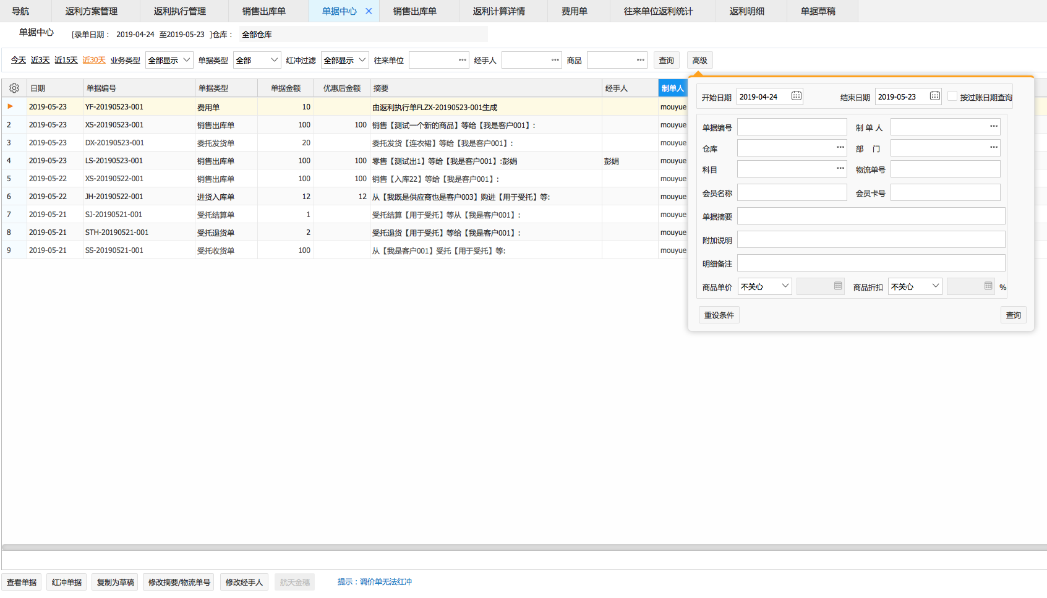Open the 部门 lookup ellipsis button
1047x598 pixels.
click(993, 148)
